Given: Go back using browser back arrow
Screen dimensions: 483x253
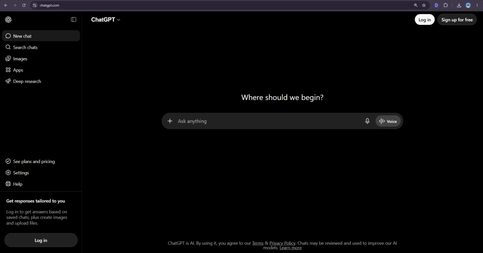Looking at the screenshot, I should (6, 5).
